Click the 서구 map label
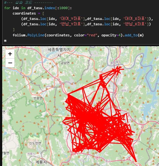159x166 pixels. click(x=82, y=161)
